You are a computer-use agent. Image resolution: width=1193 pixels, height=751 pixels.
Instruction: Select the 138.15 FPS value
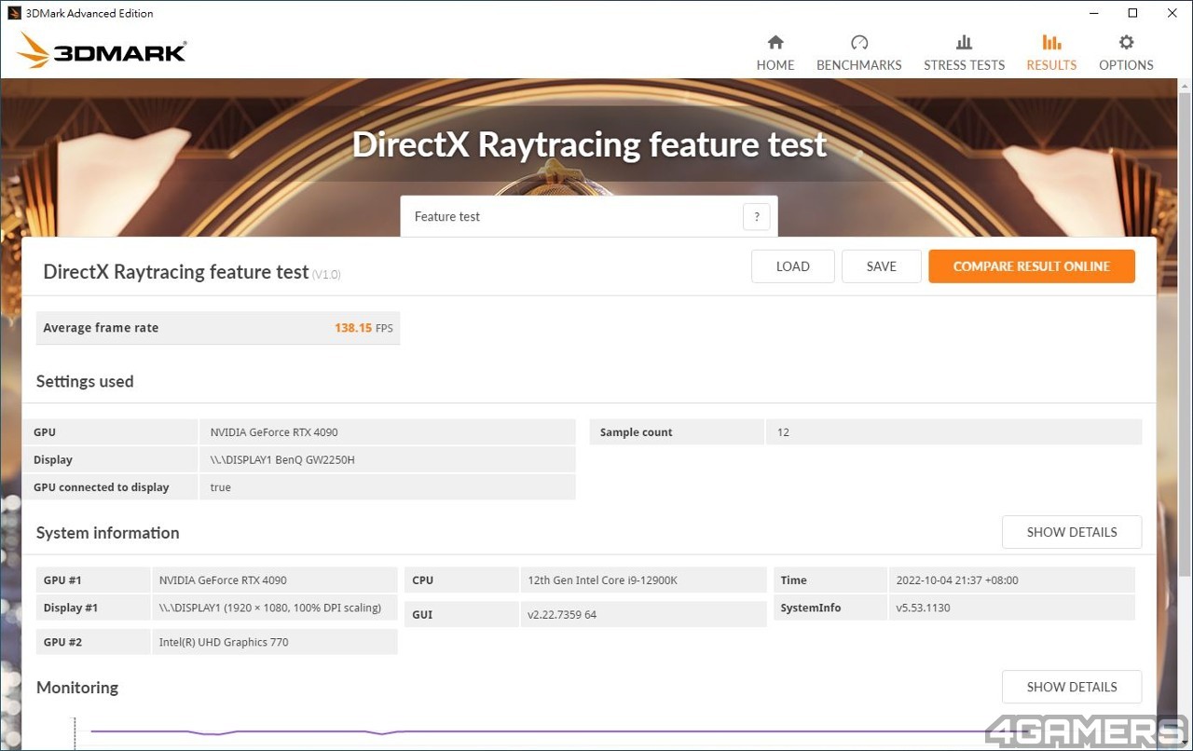(x=363, y=328)
